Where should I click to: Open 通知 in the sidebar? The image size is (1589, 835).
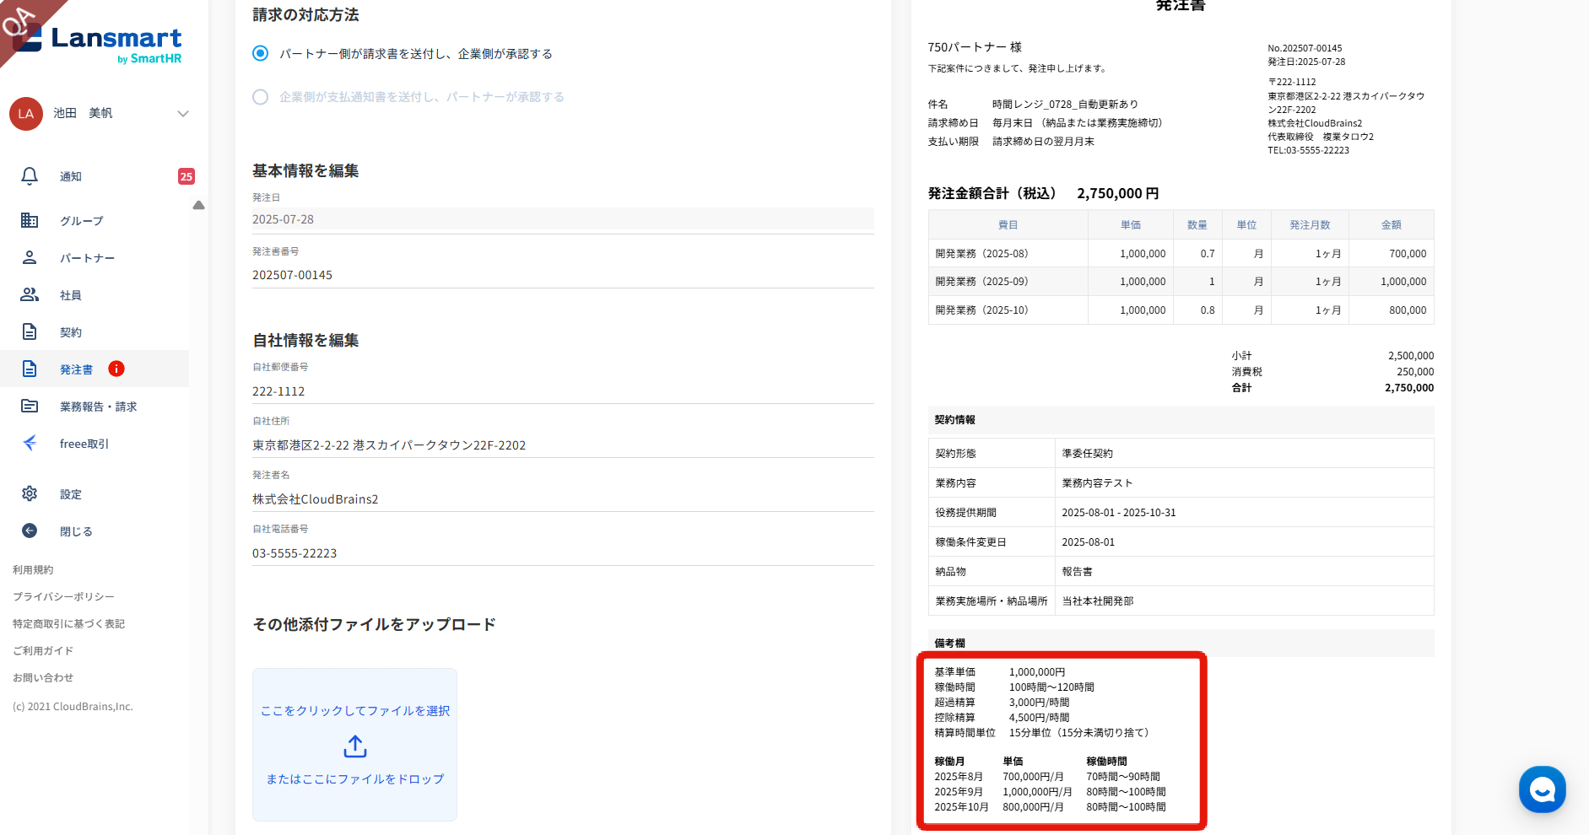[x=71, y=176]
